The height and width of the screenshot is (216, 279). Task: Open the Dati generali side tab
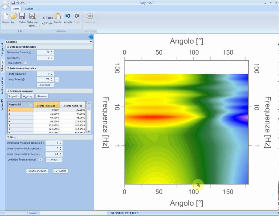[2, 49]
